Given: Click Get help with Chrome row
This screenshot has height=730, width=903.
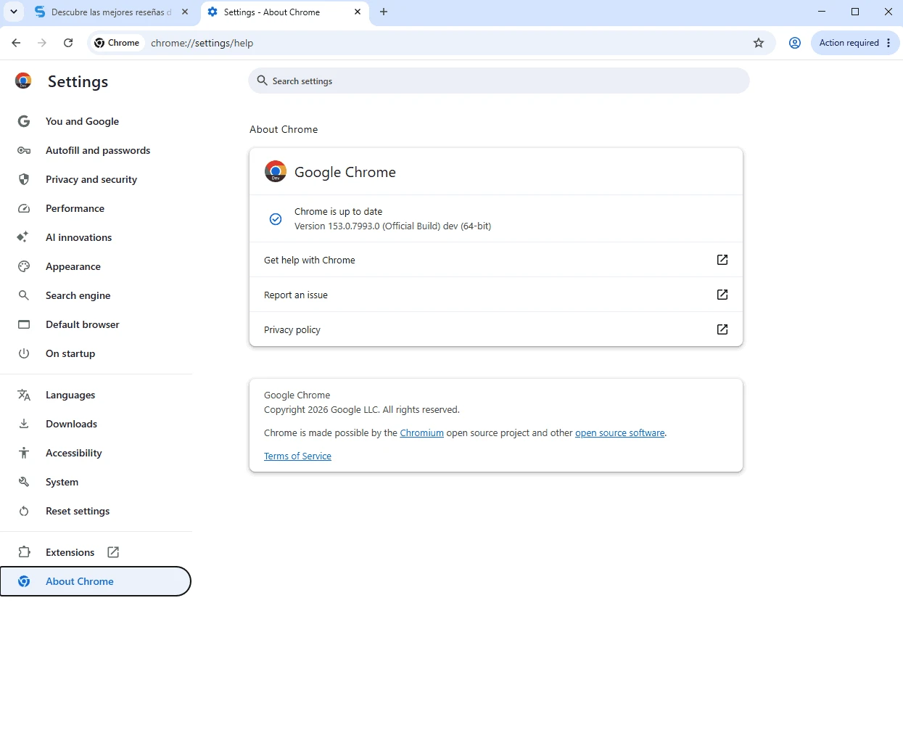Looking at the screenshot, I should 496,260.
